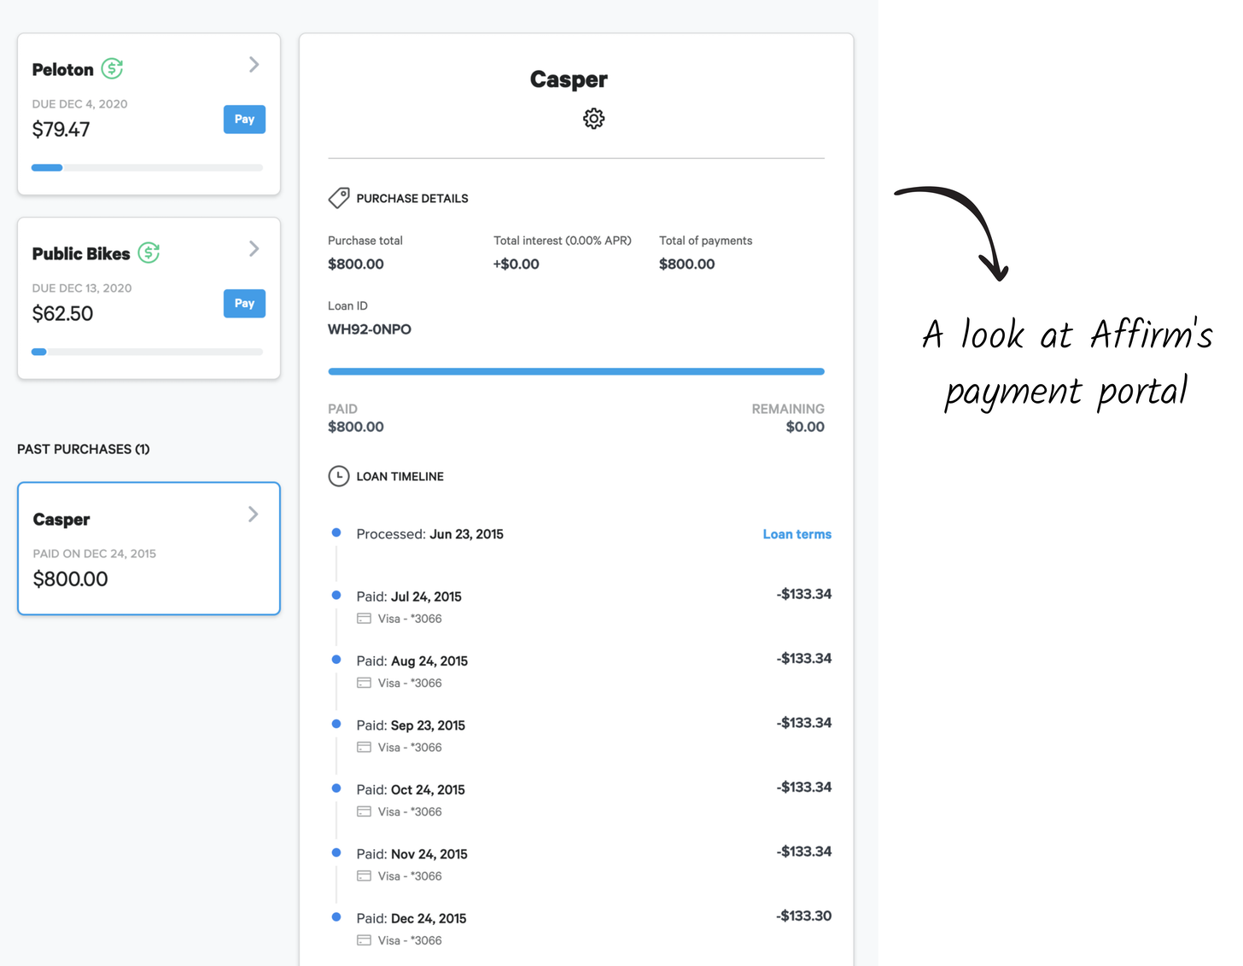Select the Paid Nov 24, 2015 timeline dot
The height and width of the screenshot is (966, 1243).
tap(336, 853)
